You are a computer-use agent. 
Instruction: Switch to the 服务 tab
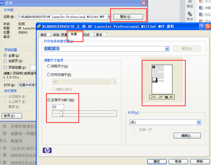point(101,34)
